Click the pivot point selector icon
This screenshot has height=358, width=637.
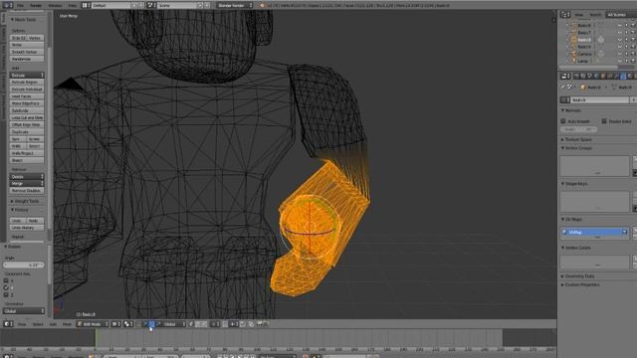(128, 324)
